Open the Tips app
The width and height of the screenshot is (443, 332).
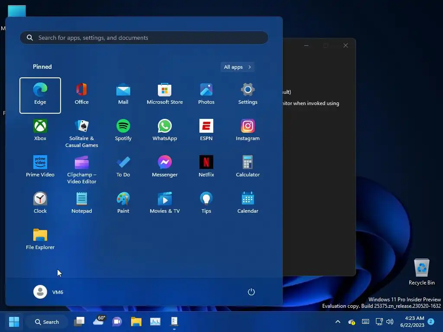[x=206, y=203]
